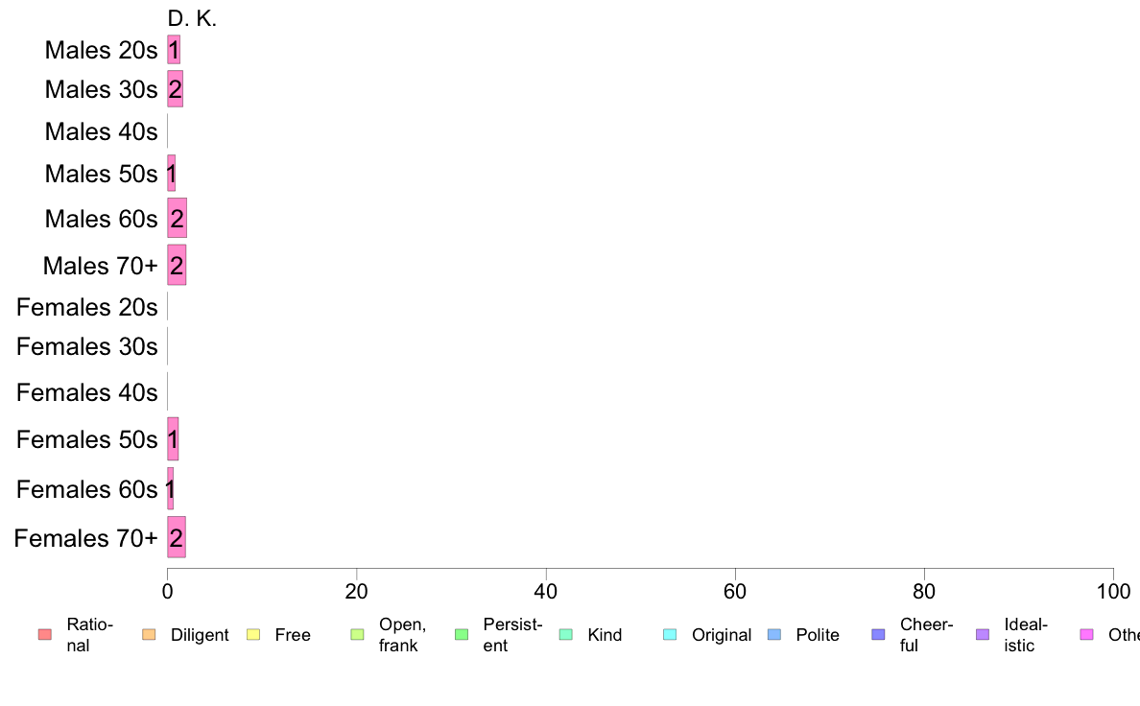The height and width of the screenshot is (706, 1140).
Task: Select the Persistent legend swatch
Action: [462, 635]
